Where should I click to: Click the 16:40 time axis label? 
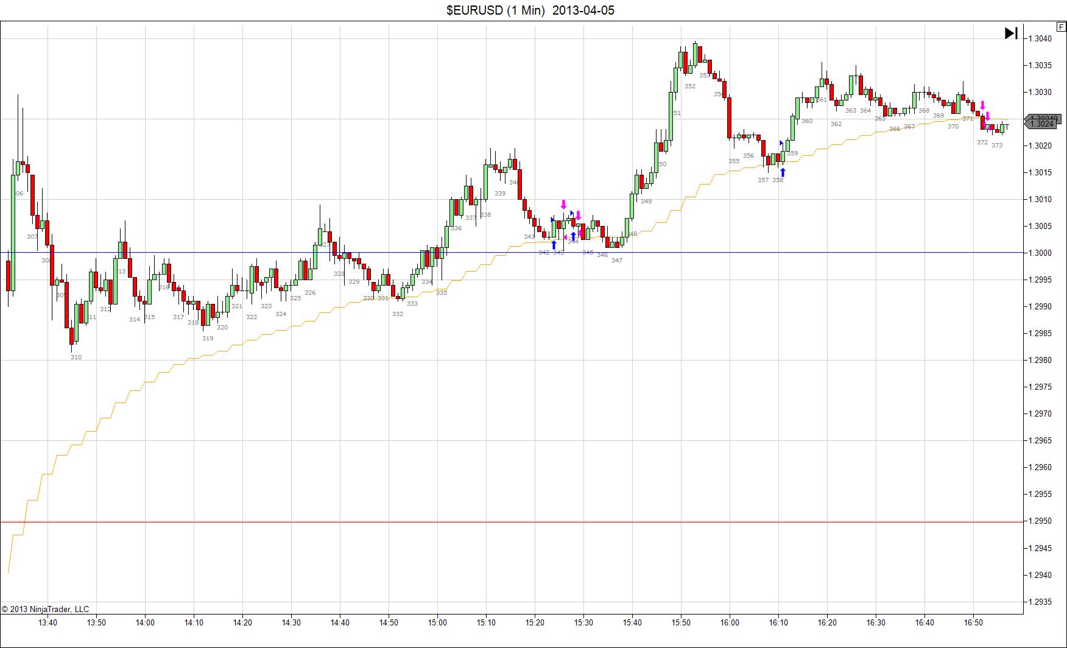[x=924, y=622]
